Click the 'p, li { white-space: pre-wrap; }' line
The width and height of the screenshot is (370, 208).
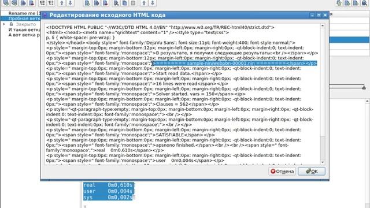coord(80,38)
